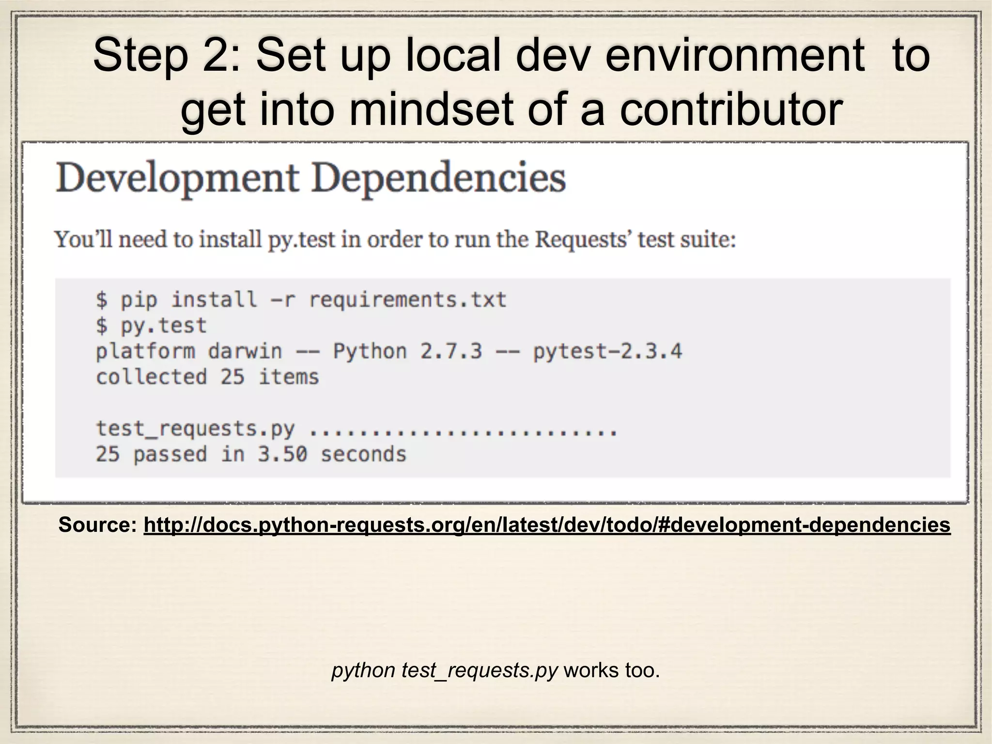Click 'requirements.txt' in the pip command
The image size is (992, 744).
(x=407, y=299)
